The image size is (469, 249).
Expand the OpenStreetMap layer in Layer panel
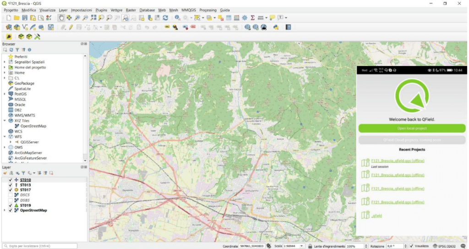(5, 211)
